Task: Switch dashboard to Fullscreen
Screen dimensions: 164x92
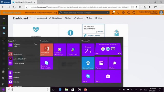Action: click(78, 18)
